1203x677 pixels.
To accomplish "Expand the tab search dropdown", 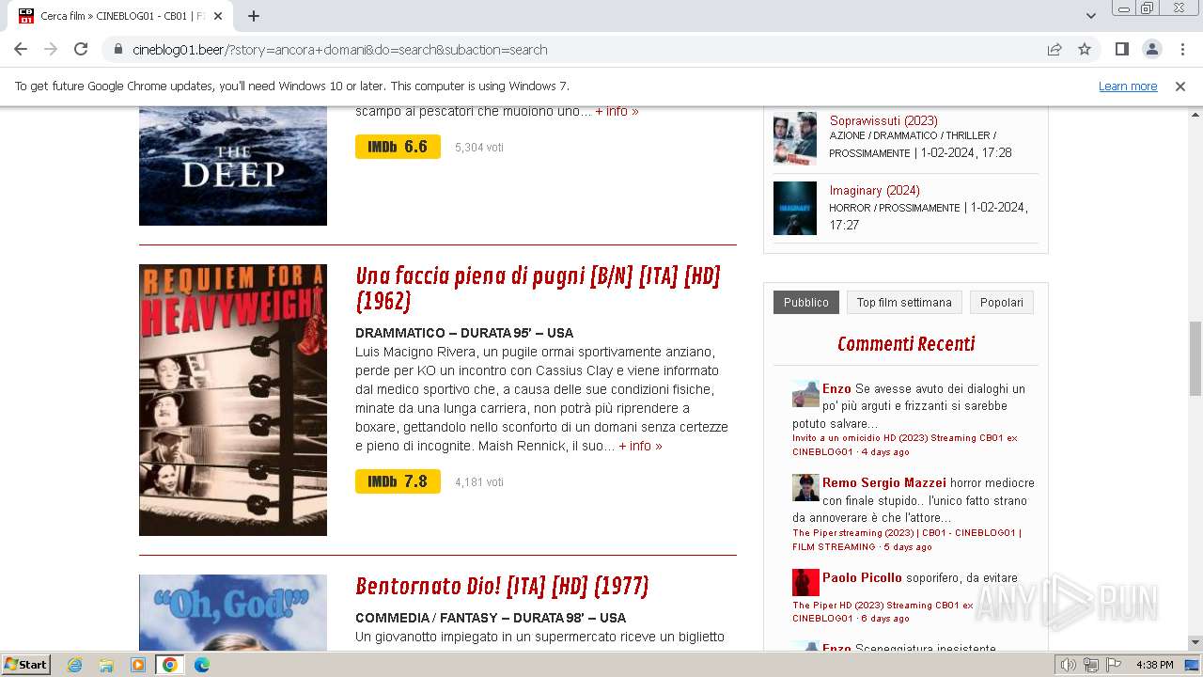I will [1090, 16].
